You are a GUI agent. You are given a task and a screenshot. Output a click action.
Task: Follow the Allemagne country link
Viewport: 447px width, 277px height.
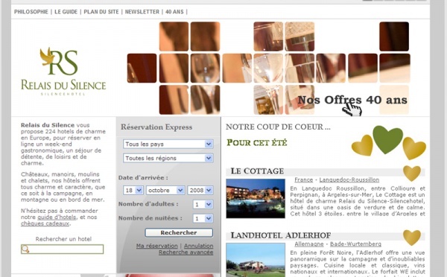[309, 244]
